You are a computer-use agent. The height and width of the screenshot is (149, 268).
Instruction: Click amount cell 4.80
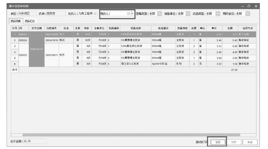[230, 52]
